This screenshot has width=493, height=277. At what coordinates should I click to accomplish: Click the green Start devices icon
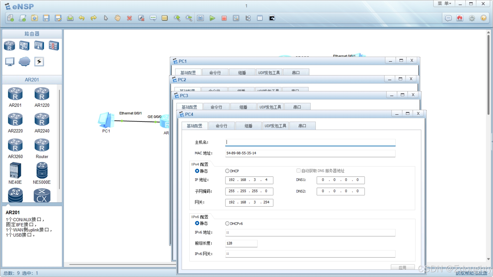coord(212,18)
